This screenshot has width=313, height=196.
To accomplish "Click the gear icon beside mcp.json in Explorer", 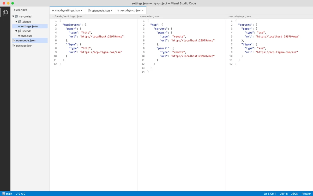I will click(x=19, y=36).
